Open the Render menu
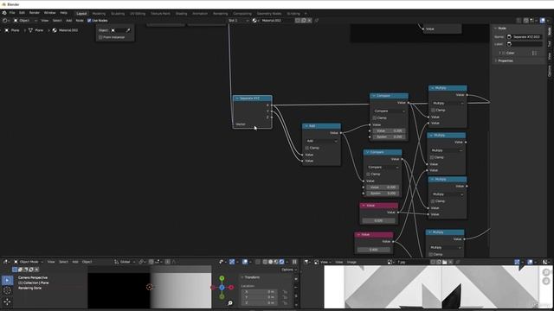Viewport: 554px width, 311px height. (35, 13)
